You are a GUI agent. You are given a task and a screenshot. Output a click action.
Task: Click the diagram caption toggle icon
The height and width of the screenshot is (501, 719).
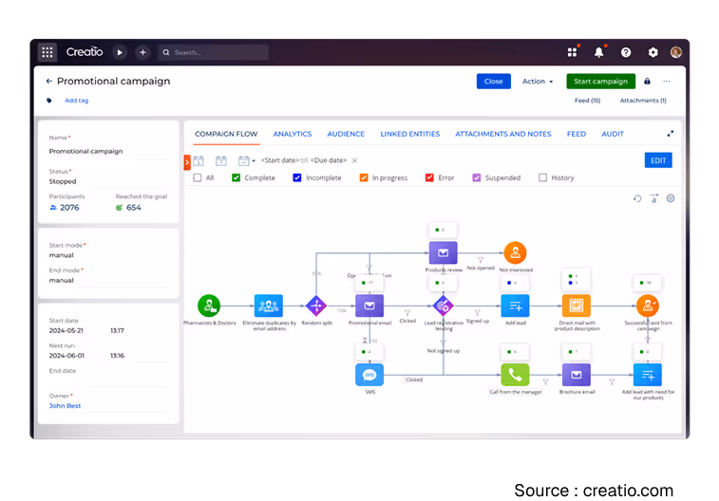point(653,198)
